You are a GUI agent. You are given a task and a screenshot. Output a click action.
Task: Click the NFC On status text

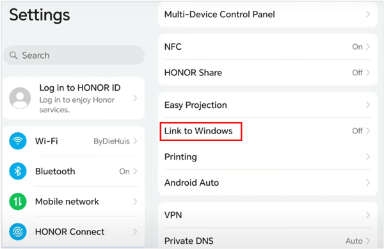point(357,47)
